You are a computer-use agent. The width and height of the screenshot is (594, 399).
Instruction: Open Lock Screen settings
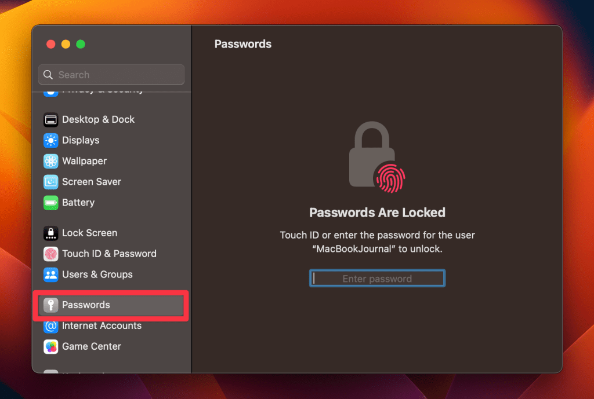point(89,233)
